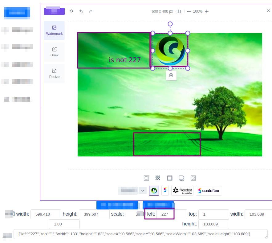Click the duplicate layers icon below the canvas
Image resolution: width=272 pixels, height=243 pixels.
click(x=181, y=178)
